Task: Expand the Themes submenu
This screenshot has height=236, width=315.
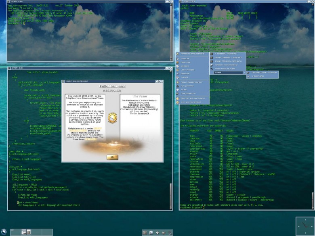Action: (x=193, y=77)
